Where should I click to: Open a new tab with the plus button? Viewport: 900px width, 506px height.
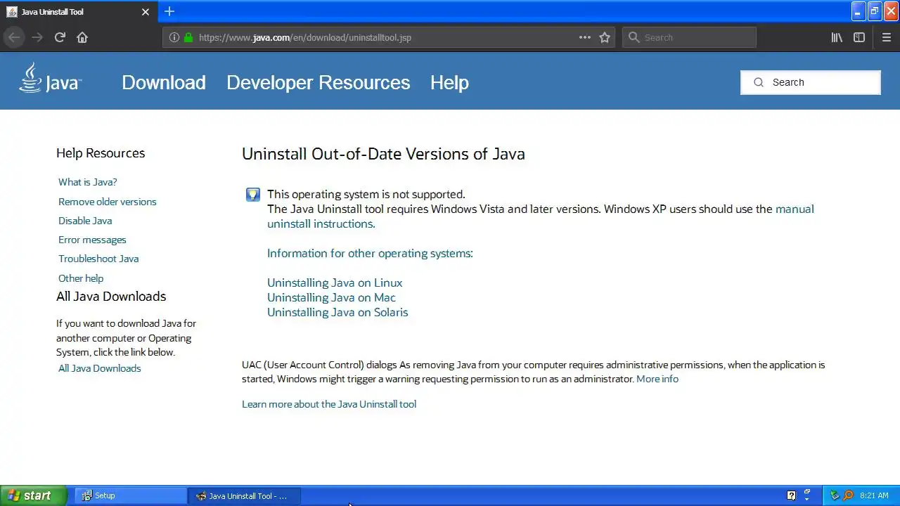[169, 11]
